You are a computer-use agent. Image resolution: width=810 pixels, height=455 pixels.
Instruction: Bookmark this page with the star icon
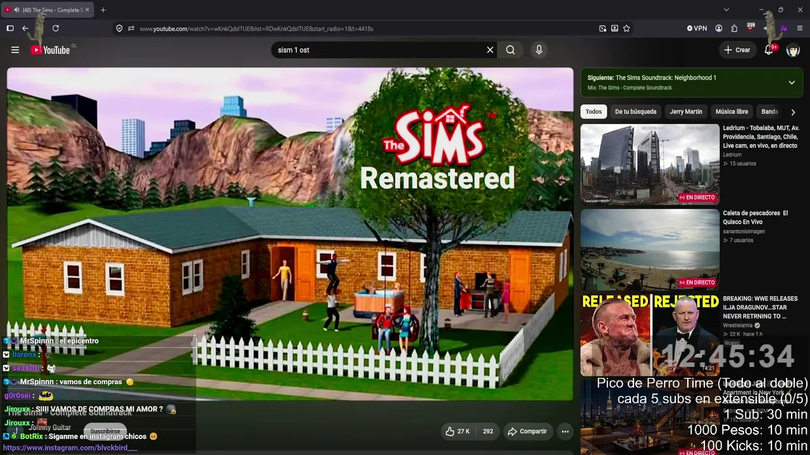pos(626,28)
